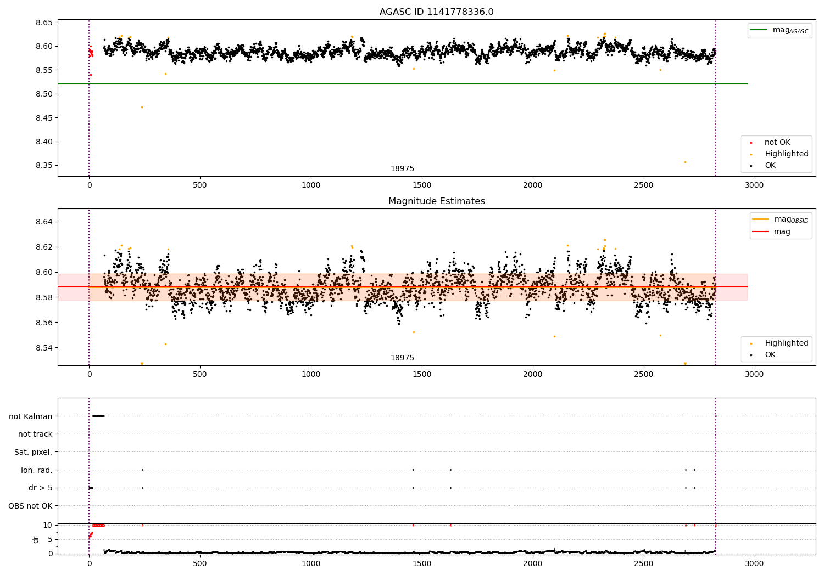
Task: Click the 8.55 y-axis tick label
Action: coord(44,70)
